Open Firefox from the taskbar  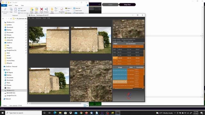86,113
